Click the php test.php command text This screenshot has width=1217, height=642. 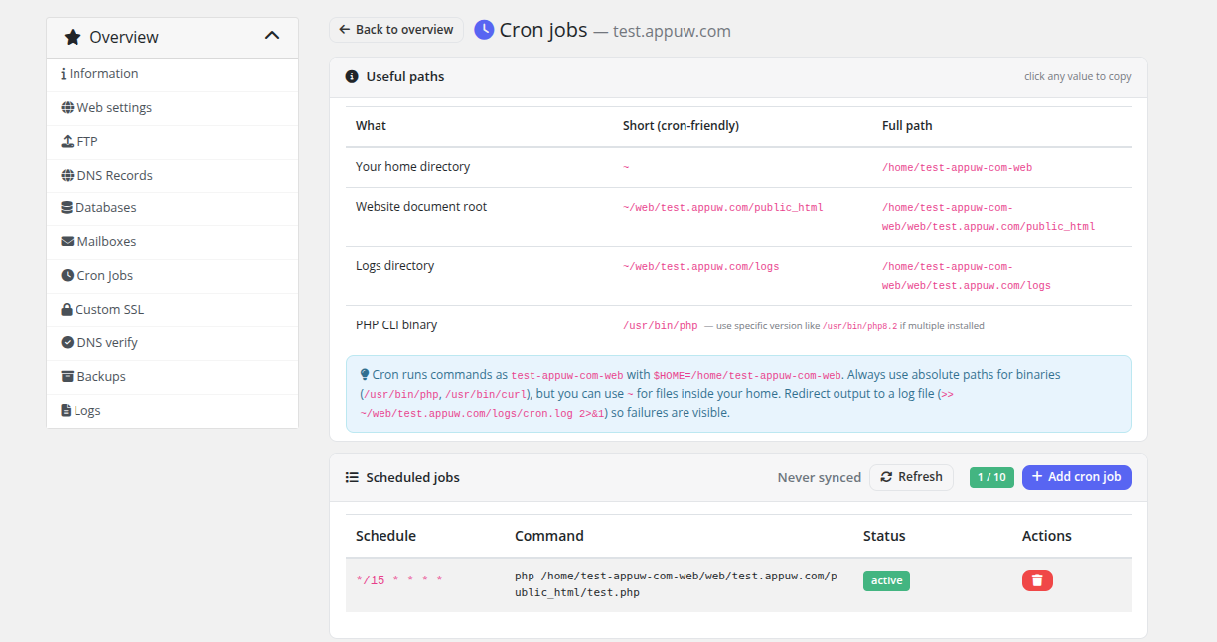point(676,584)
